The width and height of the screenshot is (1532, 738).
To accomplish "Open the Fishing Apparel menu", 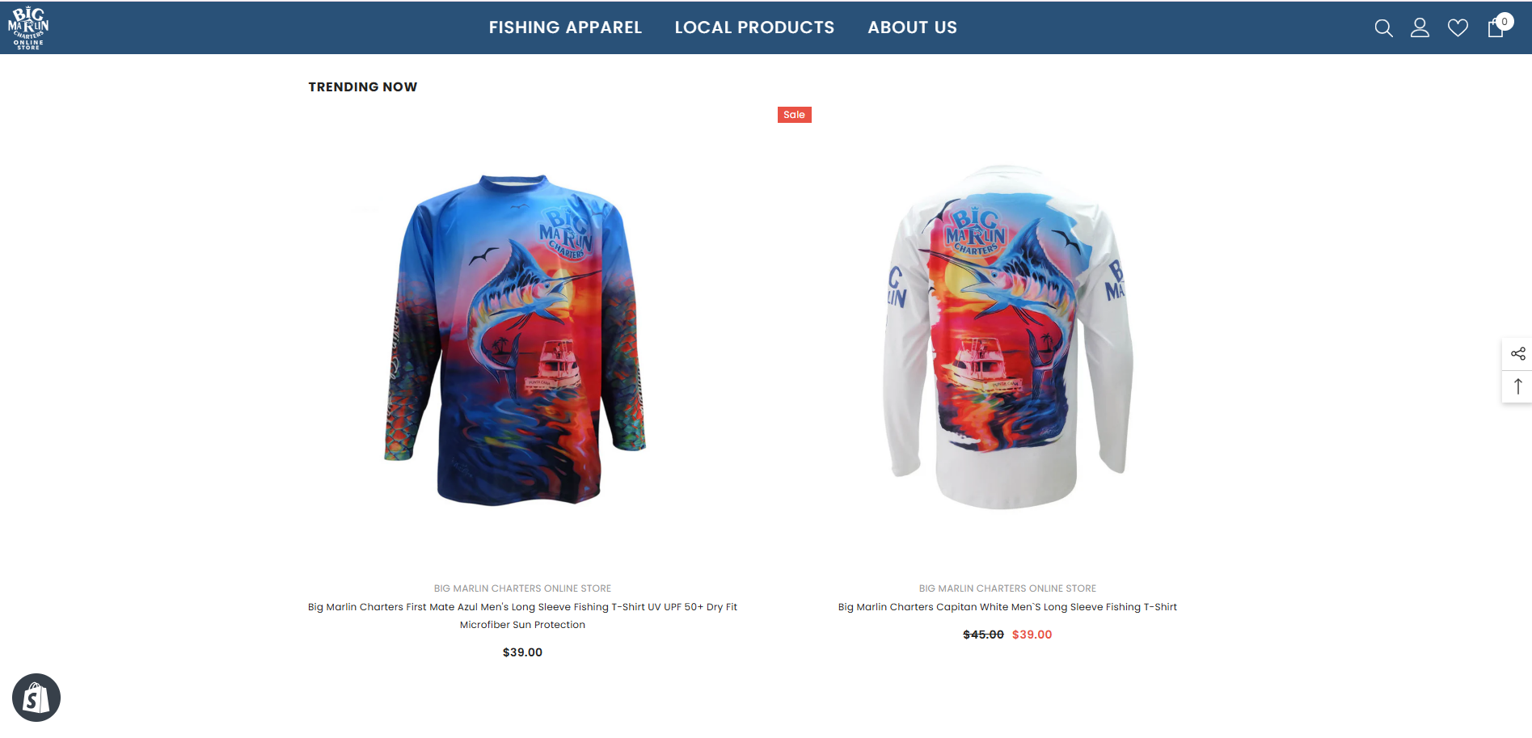I will click(x=565, y=27).
